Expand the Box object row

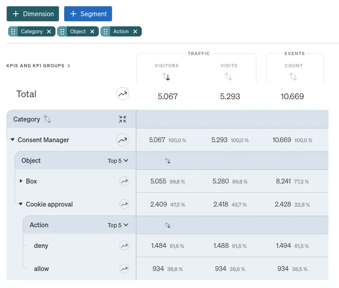coord(21,181)
